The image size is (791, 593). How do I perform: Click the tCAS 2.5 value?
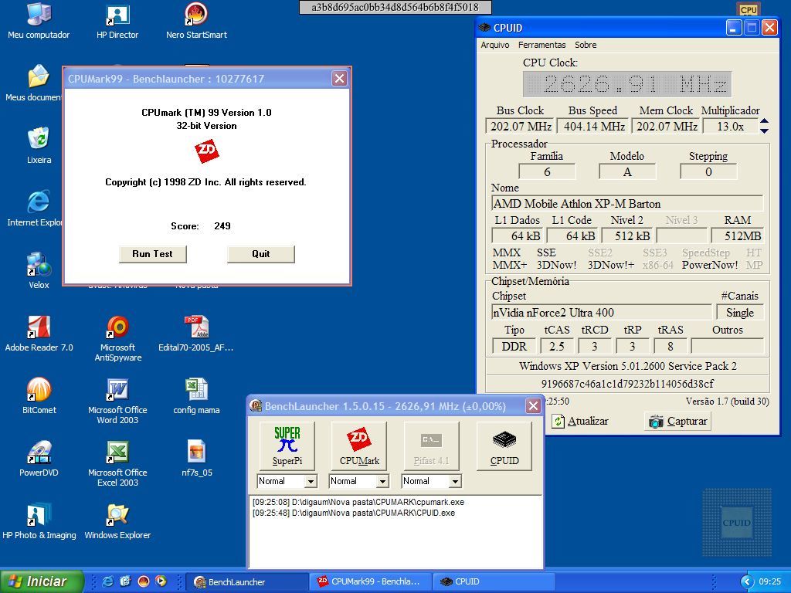click(x=557, y=347)
